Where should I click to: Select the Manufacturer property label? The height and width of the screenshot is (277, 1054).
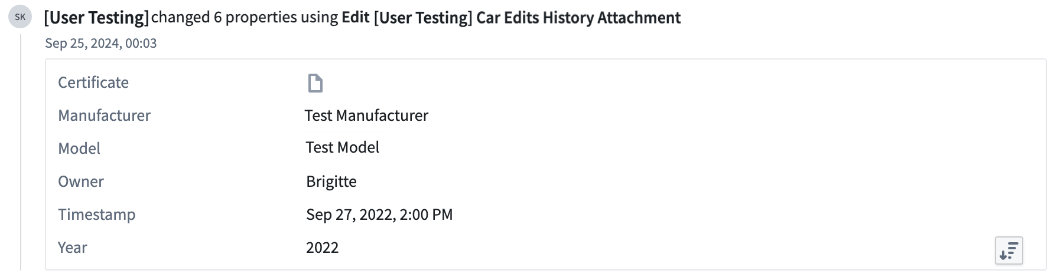click(104, 115)
